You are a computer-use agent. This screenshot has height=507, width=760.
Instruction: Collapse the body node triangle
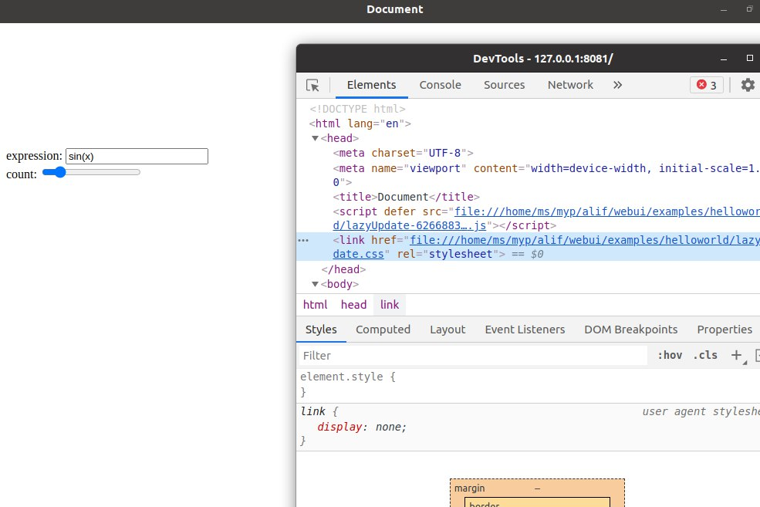pos(315,284)
